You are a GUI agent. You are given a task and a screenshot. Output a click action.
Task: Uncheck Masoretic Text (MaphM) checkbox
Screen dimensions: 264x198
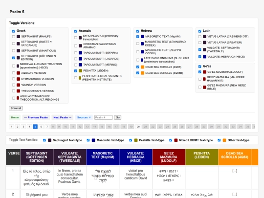tap(137, 37)
